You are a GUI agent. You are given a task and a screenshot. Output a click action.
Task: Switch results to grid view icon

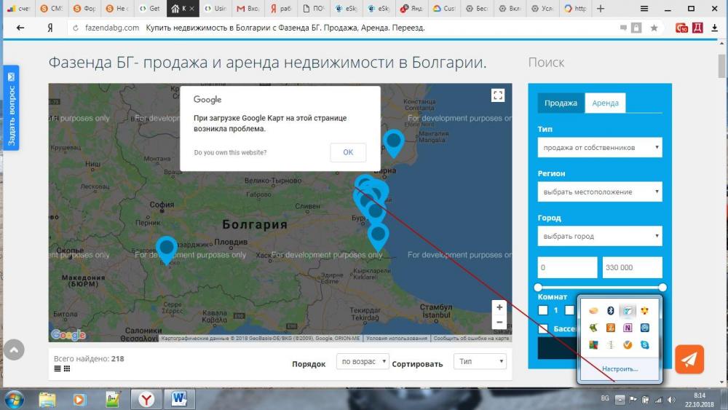pyautogui.click(x=67, y=368)
